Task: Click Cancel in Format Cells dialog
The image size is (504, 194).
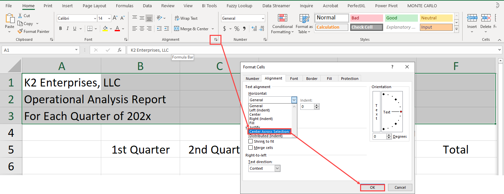Action: tap(400, 187)
